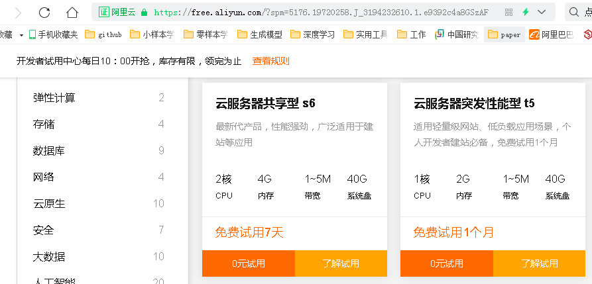Viewport: 592px width, 284px height.
Task: Click 0元试用 for 云服务器突发性能型 t5
Action: click(447, 263)
